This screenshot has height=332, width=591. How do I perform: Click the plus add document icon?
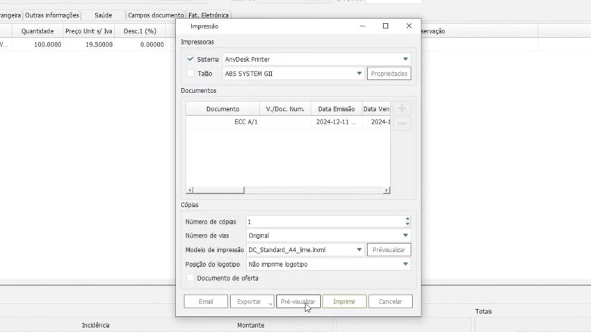point(403,108)
